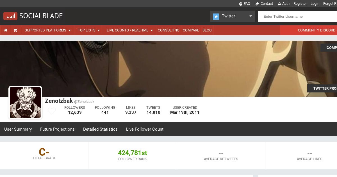Open ZenoIzbak's profile avatar image
Image resolution: width=337 pixels, height=177 pixels.
(25, 103)
